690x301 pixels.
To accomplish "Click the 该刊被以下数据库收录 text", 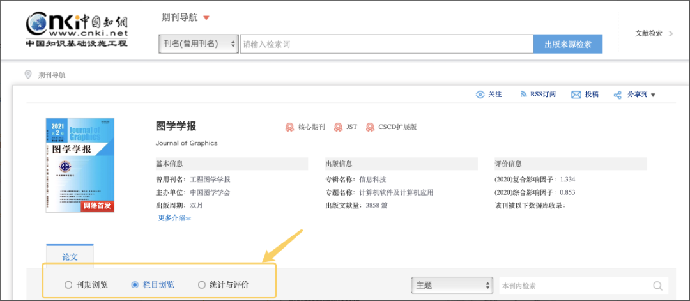I will (530, 206).
